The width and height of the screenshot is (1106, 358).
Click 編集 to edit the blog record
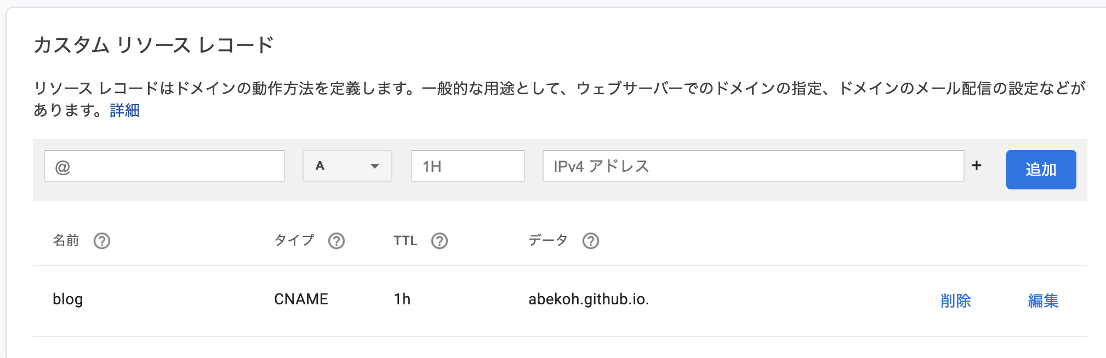pyautogui.click(x=1043, y=300)
